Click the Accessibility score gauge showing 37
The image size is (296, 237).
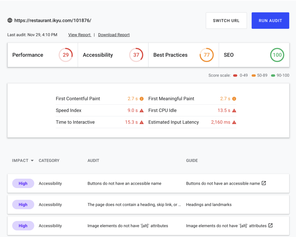(136, 55)
